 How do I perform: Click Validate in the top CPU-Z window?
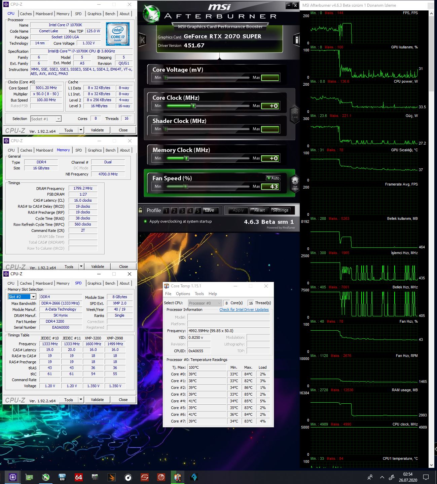point(97,130)
